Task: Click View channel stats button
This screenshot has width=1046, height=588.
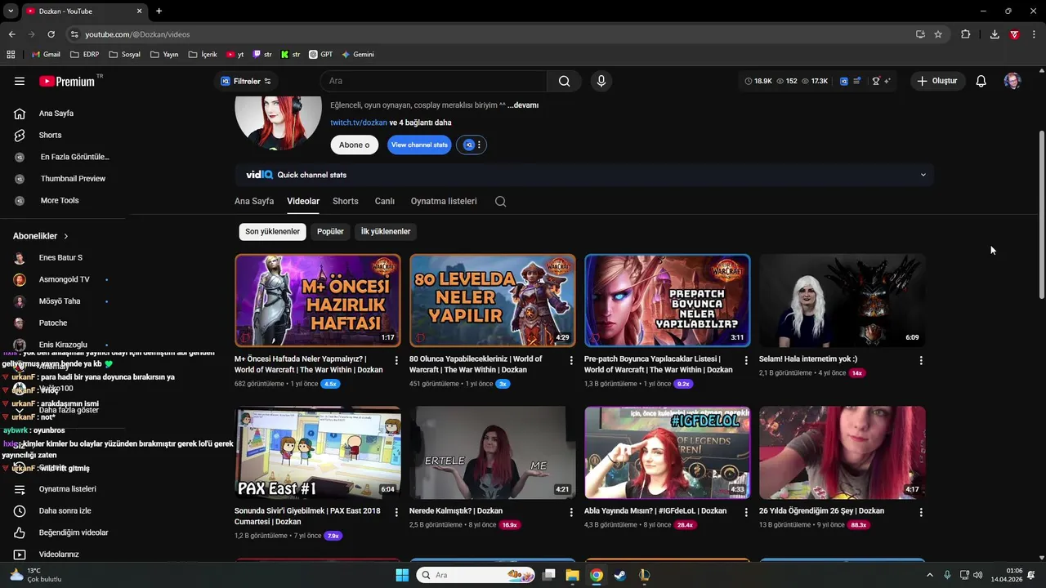Action: [419, 145]
